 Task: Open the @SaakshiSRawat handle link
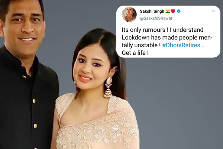click(x=156, y=18)
